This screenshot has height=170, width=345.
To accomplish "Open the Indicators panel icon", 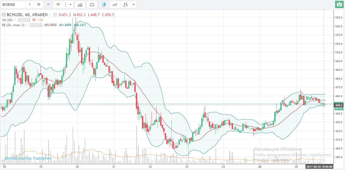I will (80, 5).
